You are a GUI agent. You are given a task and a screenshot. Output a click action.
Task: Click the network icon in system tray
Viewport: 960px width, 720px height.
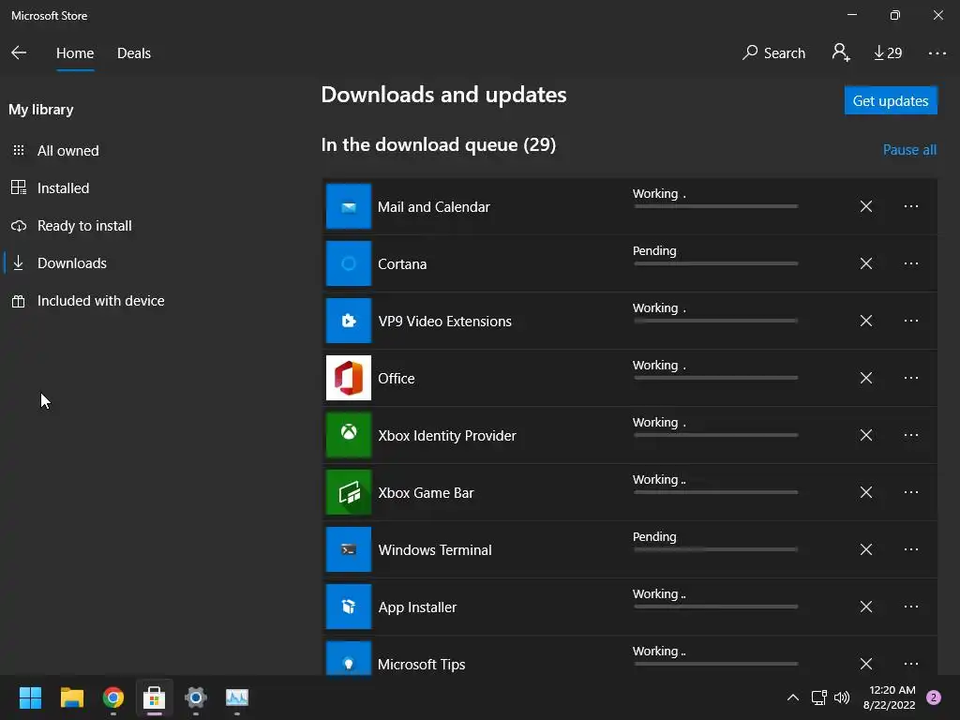pos(818,697)
